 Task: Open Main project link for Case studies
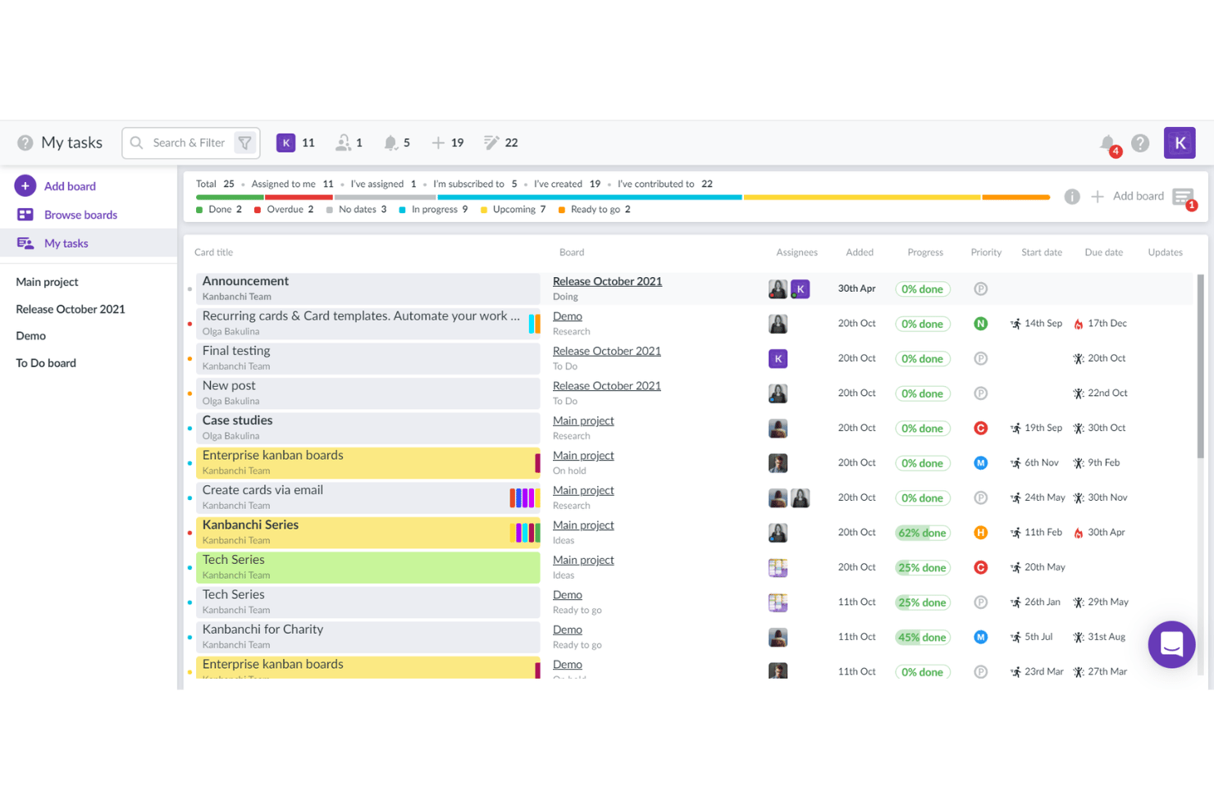point(583,420)
